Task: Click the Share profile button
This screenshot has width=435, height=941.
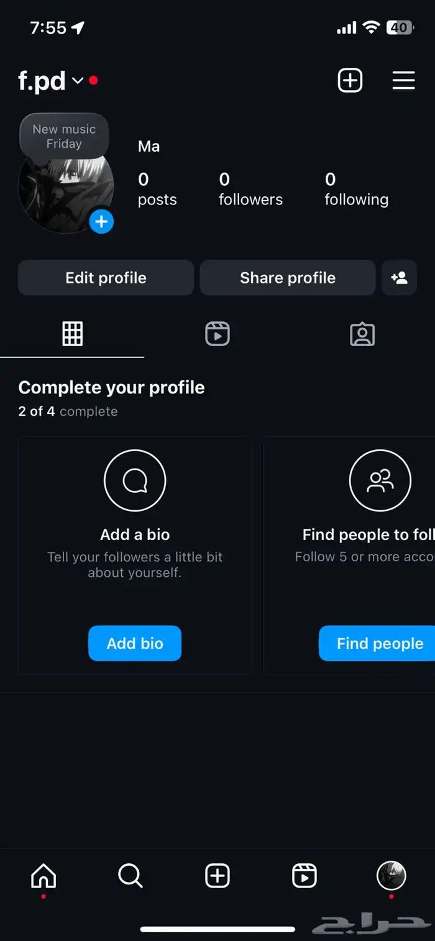Action: tap(288, 278)
